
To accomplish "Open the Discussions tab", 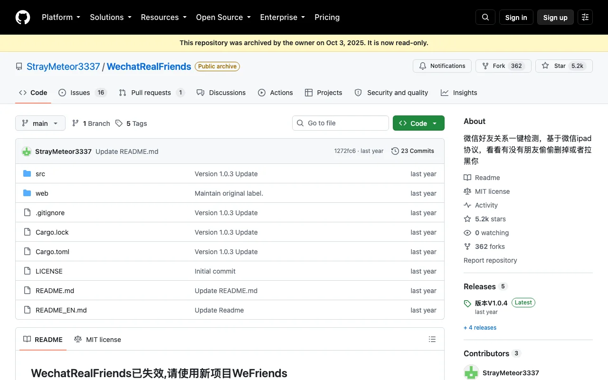I will pos(221,93).
